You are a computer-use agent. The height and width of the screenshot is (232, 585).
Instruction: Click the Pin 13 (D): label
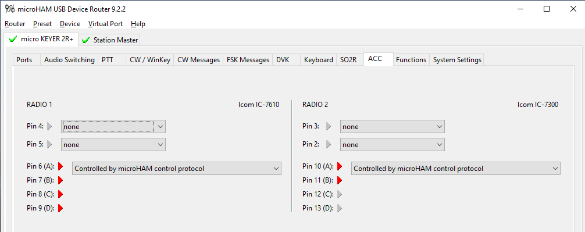318,208
